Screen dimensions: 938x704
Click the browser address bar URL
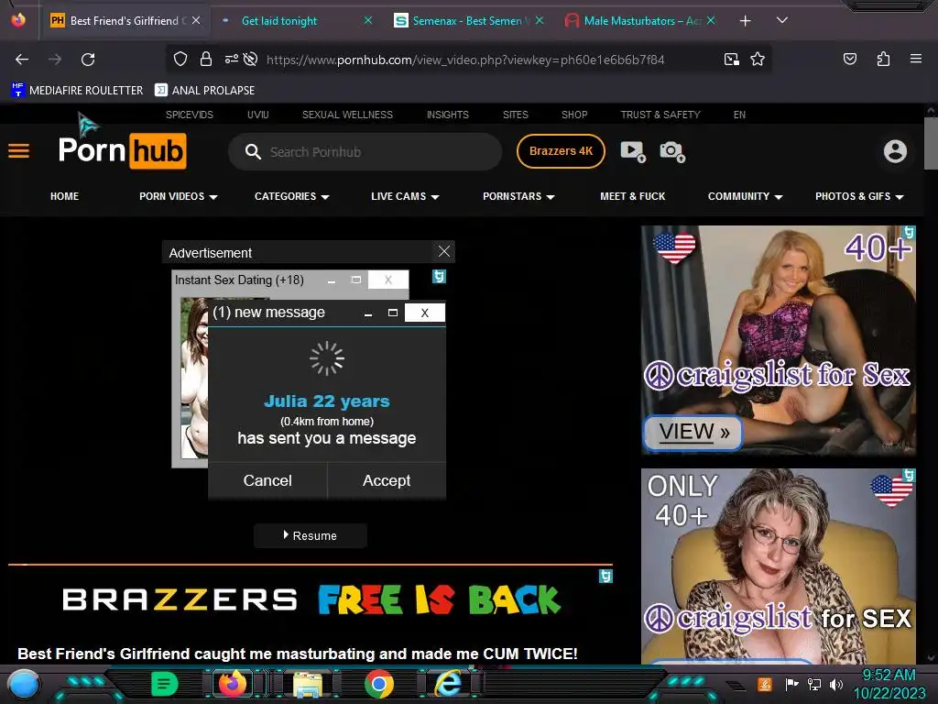coord(465,60)
